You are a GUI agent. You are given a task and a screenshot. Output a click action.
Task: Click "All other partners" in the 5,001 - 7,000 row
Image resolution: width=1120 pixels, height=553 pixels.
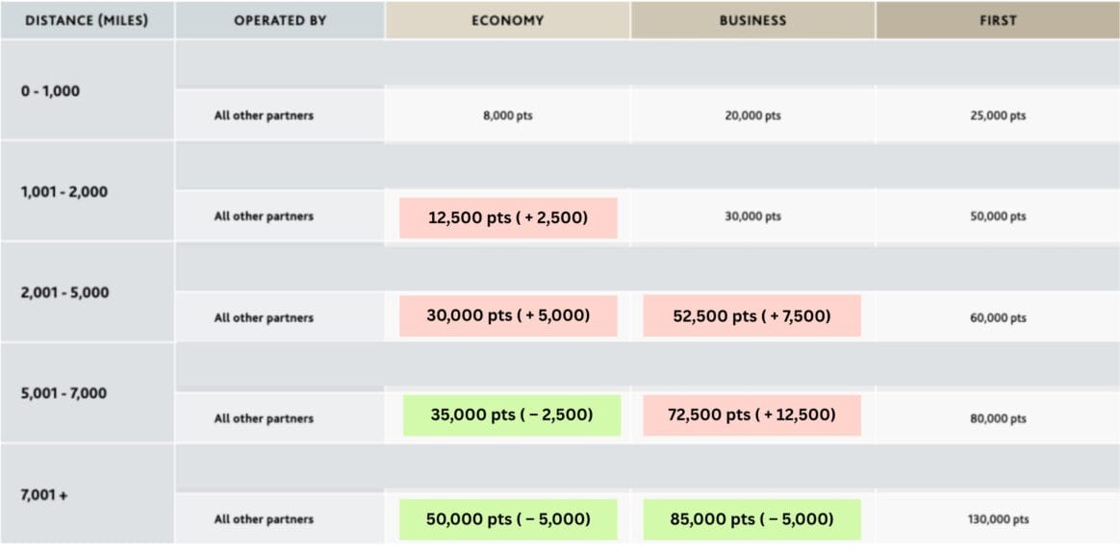pyautogui.click(x=264, y=418)
